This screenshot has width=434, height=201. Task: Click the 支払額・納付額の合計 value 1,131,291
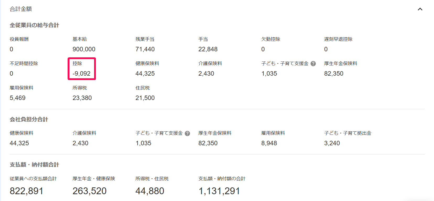coord(219,191)
